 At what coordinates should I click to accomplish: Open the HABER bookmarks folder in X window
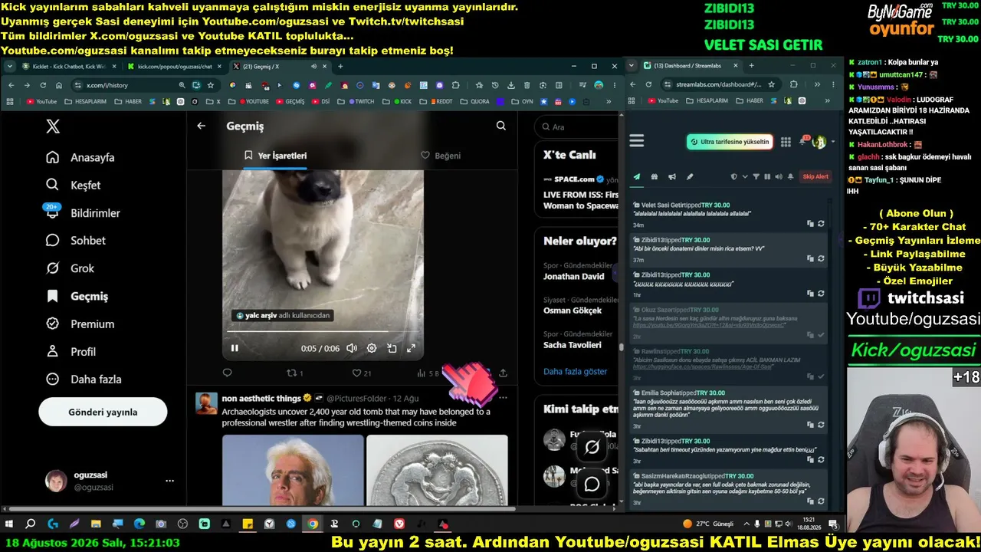pos(129,101)
